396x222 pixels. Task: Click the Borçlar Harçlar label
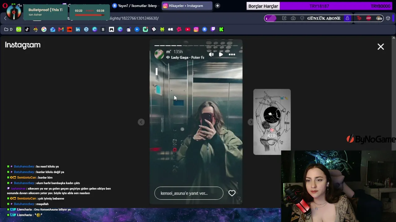point(263,6)
